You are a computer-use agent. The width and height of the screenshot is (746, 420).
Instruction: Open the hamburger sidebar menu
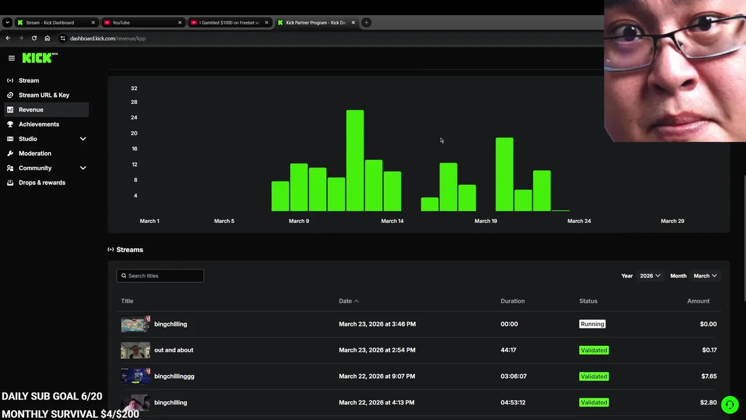11,58
